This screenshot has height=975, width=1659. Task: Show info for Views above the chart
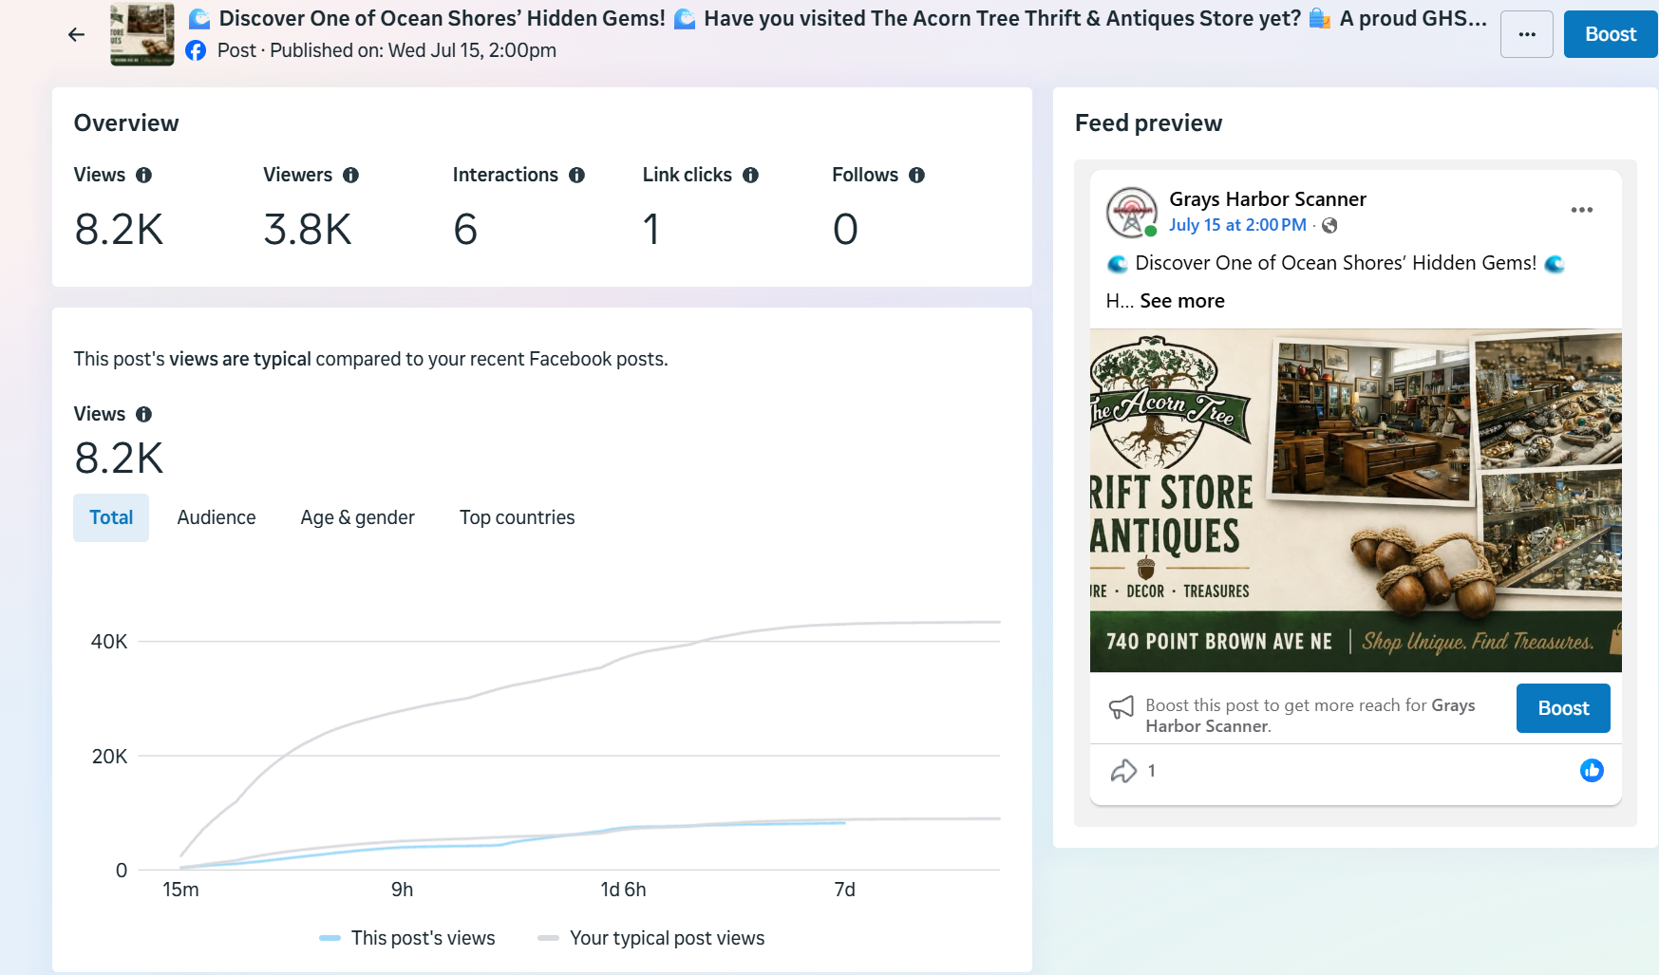[144, 414]
